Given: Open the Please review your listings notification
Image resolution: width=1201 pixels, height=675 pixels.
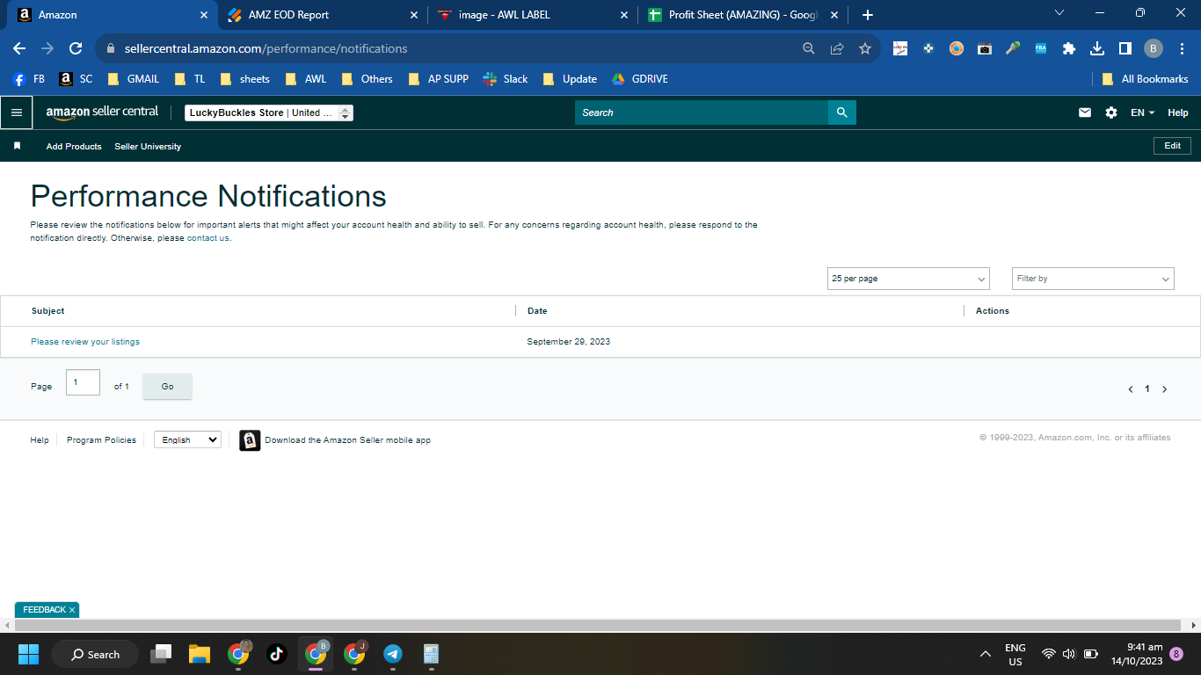Looking at the screenshot, I should click(x=85, y=342).
